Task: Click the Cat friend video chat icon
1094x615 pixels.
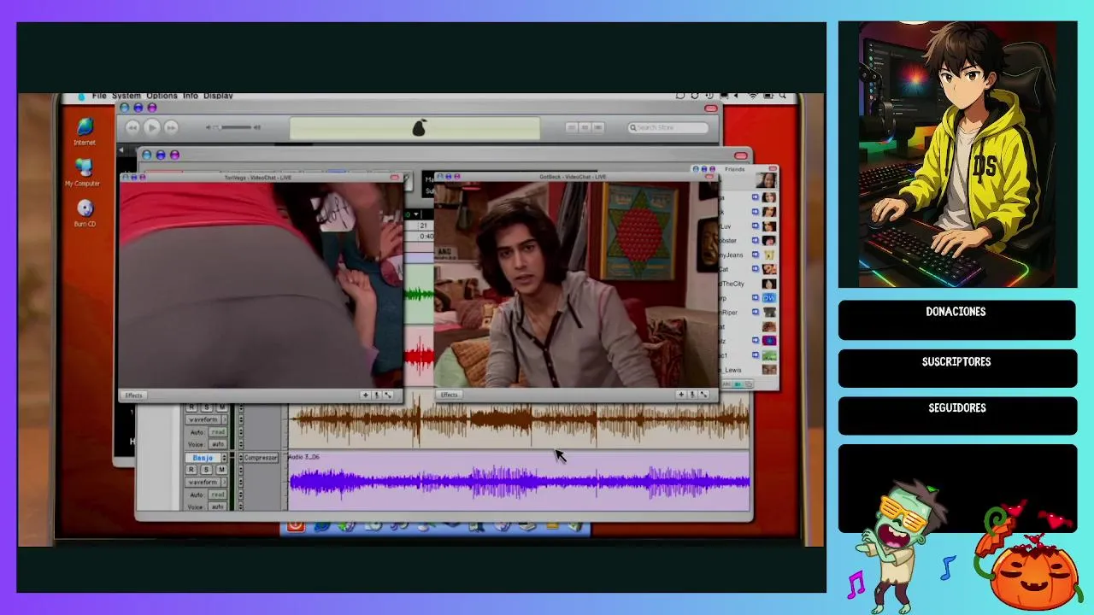Action: pos(756,269)
